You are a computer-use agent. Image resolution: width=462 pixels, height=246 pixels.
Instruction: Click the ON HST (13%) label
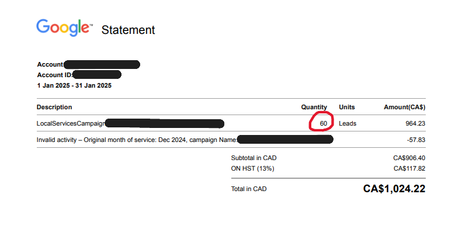(x=252, y=168)
